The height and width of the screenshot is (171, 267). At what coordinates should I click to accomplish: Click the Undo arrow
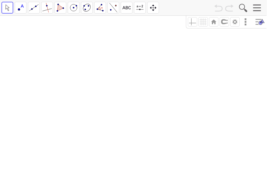pyautogui.click(x=218, y=8)
